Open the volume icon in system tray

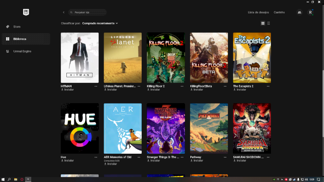coord(306,179)
